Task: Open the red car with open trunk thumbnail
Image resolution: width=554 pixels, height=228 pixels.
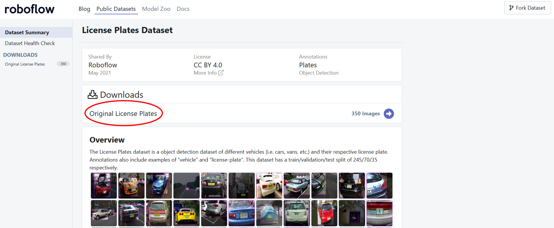Action: click(104, 186)
